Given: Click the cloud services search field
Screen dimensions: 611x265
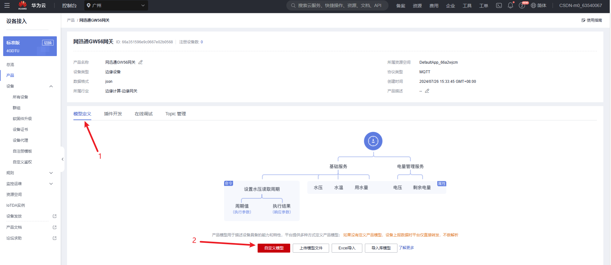Looking at the screenshot, I should pyautogui.click(x=337, y=5).
